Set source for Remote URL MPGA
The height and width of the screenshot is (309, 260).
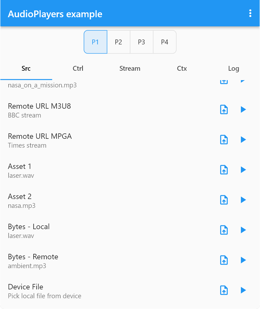coord(224,140)
